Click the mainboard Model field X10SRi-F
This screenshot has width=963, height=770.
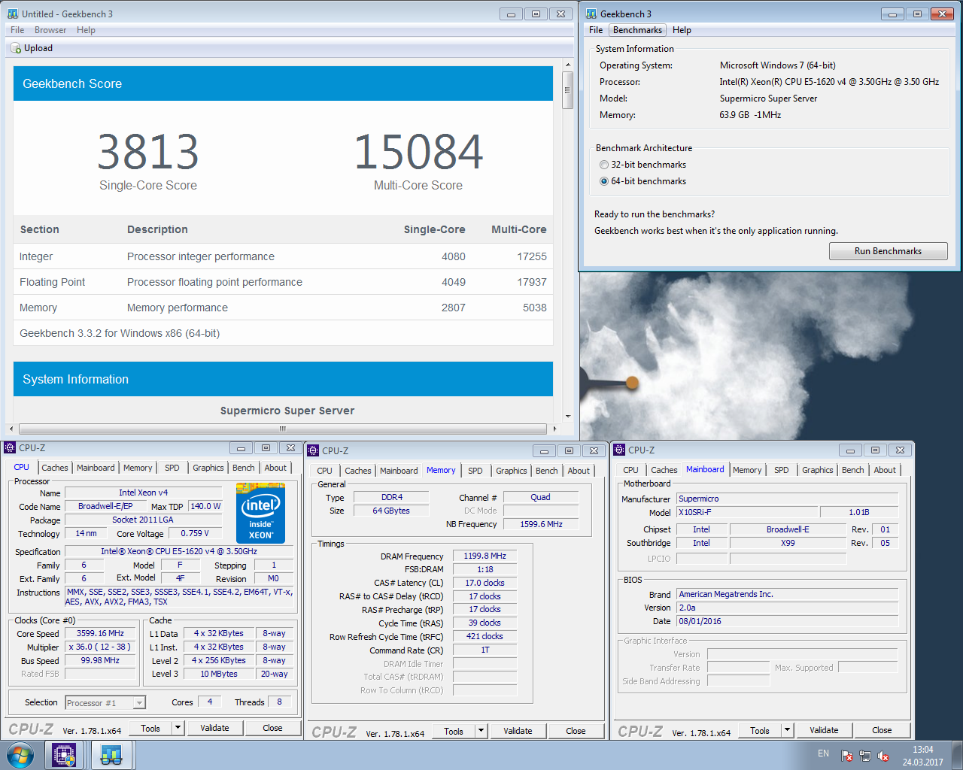(746, 512)
